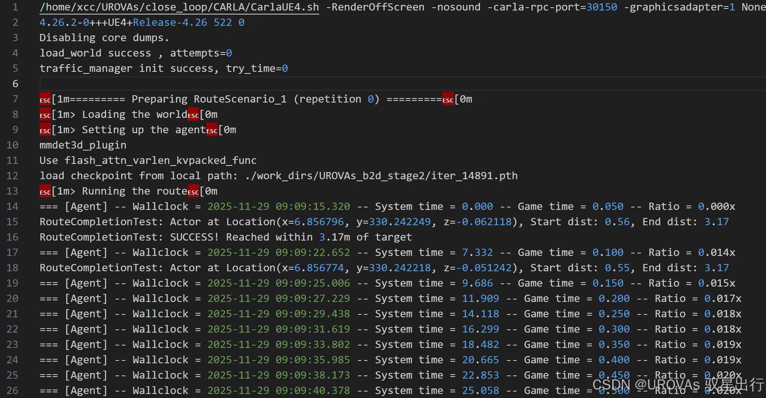Click the 'mmdet3d_plugin' line
This screenshot has width=766, height=398.
pyautogui.click(x=83, y=145)
